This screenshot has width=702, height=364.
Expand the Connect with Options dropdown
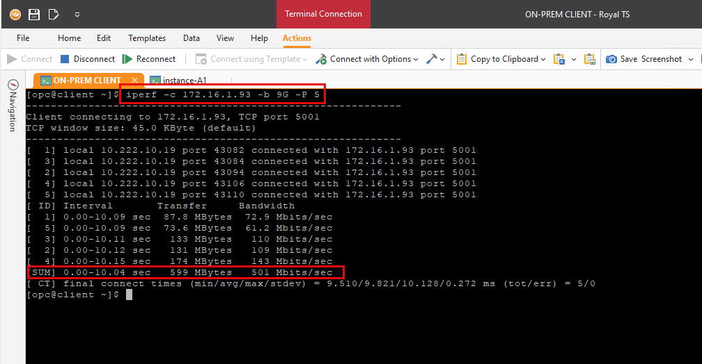(x=416, y=59)
